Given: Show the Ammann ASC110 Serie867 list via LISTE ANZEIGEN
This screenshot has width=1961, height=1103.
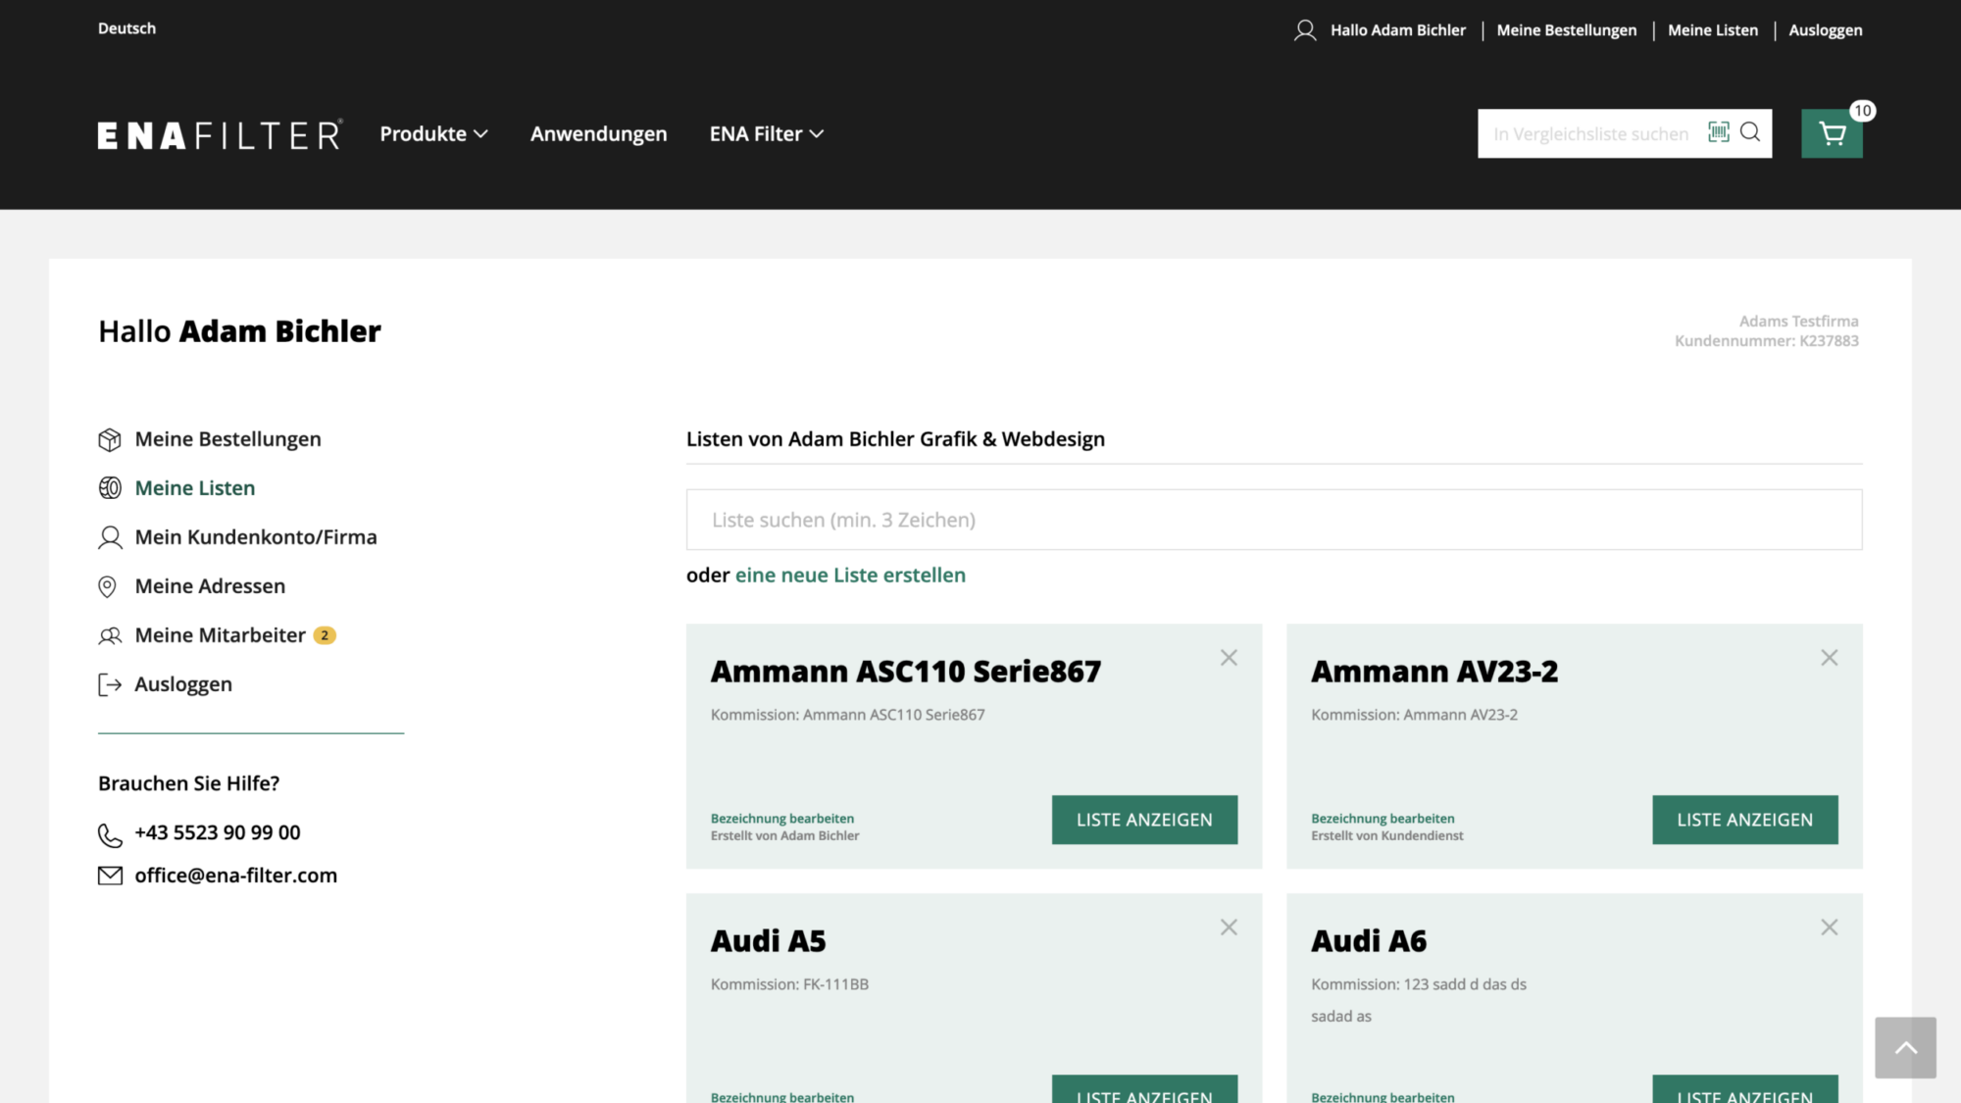Looking at the screenshot, I should (1144, 820).
